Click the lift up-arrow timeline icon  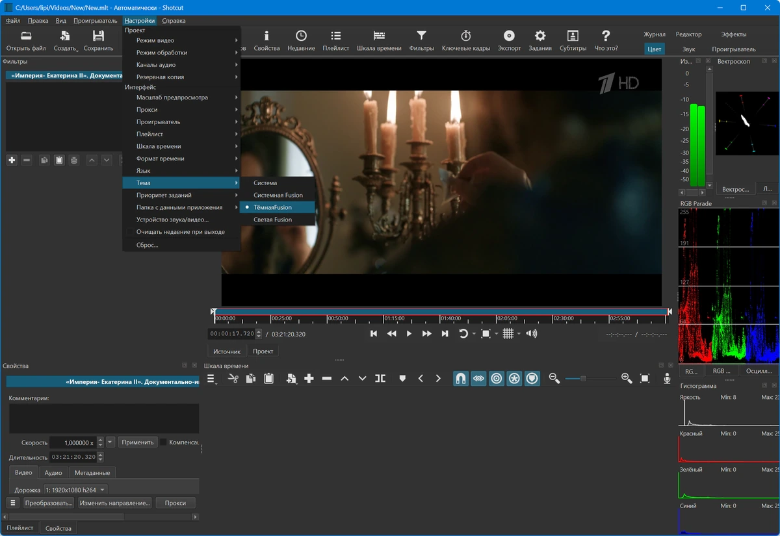344,378
